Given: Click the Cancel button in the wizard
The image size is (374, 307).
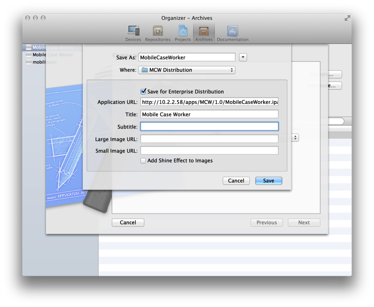Looking at the screenshot, I should 128,223.
